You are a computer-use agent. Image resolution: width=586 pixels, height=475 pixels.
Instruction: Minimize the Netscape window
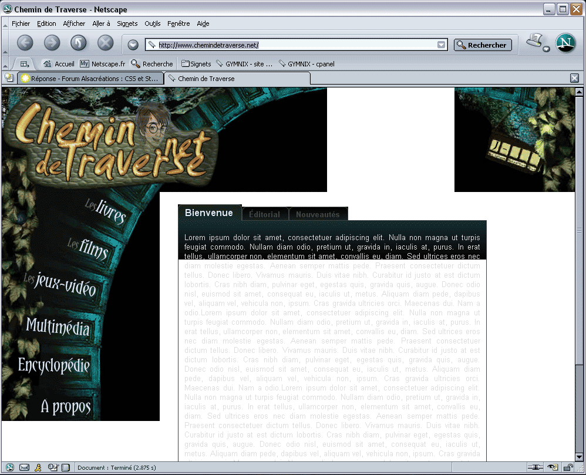coord(549,9)
